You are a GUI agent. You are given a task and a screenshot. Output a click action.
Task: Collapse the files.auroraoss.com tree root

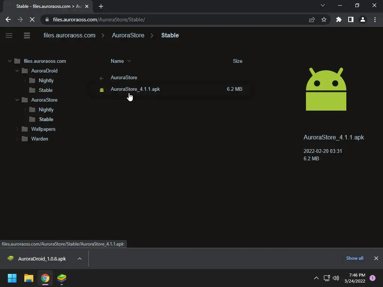click(9, 61)
